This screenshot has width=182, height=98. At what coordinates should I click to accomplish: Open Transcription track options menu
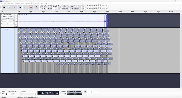13,29
